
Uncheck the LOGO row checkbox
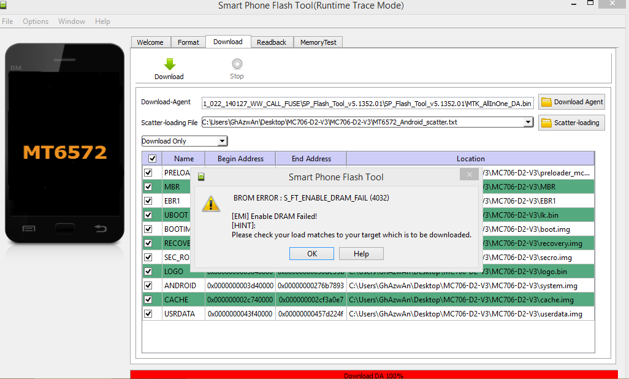click(148, 272)
